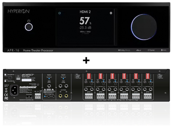
Task: Click the FCC certification mark
Action: pos(6,98)
